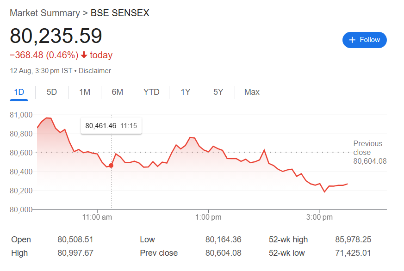The width and height of the screenshot is (404, 271).
Task: Open the 6M chart range
Action: click(x=117, y=92)
